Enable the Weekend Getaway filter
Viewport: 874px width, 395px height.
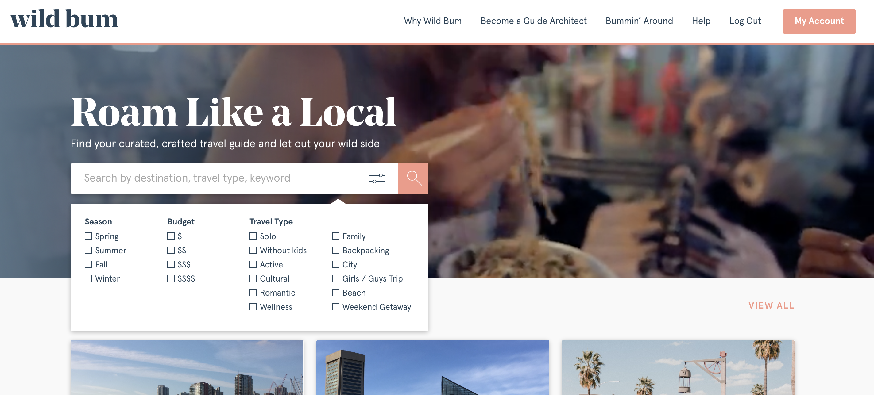click(335, 306)
